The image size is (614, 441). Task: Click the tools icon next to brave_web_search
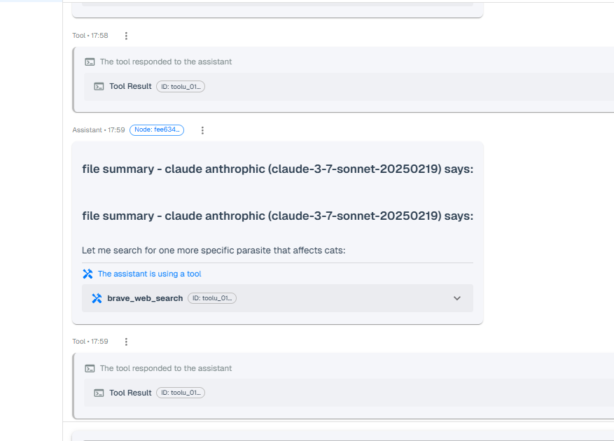pos(97,298)
